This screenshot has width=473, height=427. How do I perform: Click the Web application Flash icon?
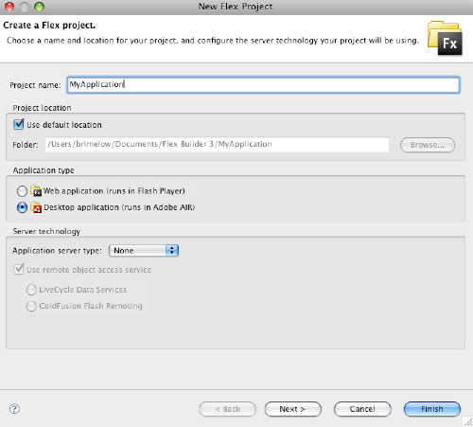point(36,190)
